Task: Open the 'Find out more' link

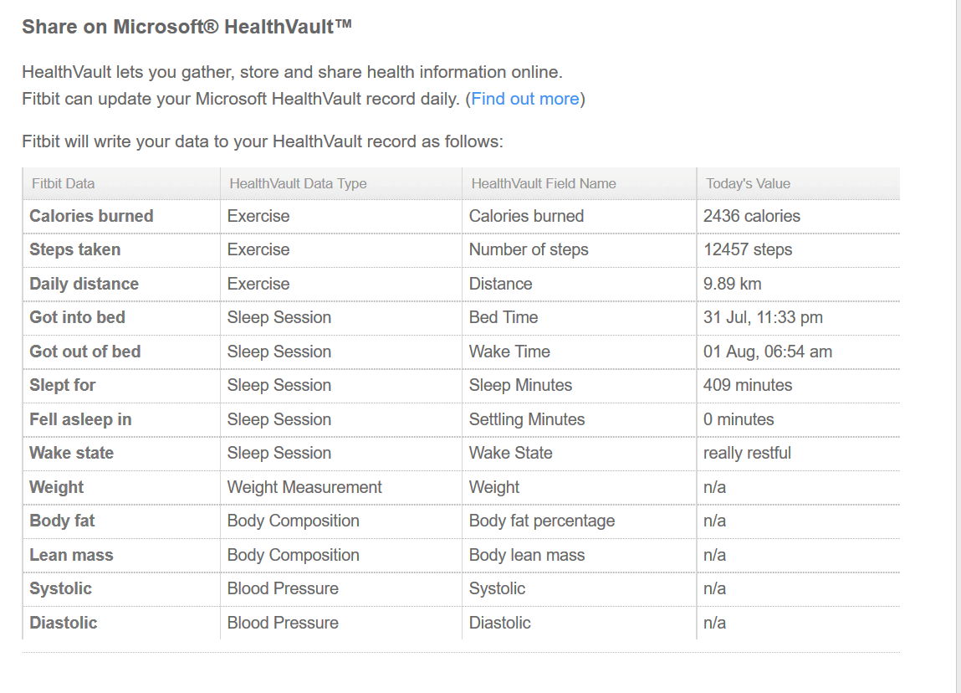Action: tap(524, 99)
